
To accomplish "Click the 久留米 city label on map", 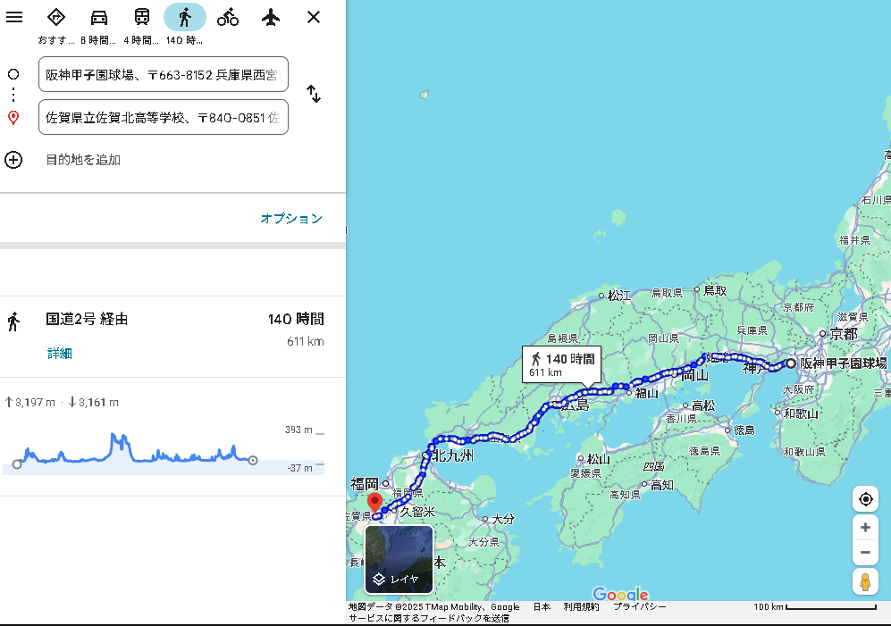I will click(x=417, y=512).
